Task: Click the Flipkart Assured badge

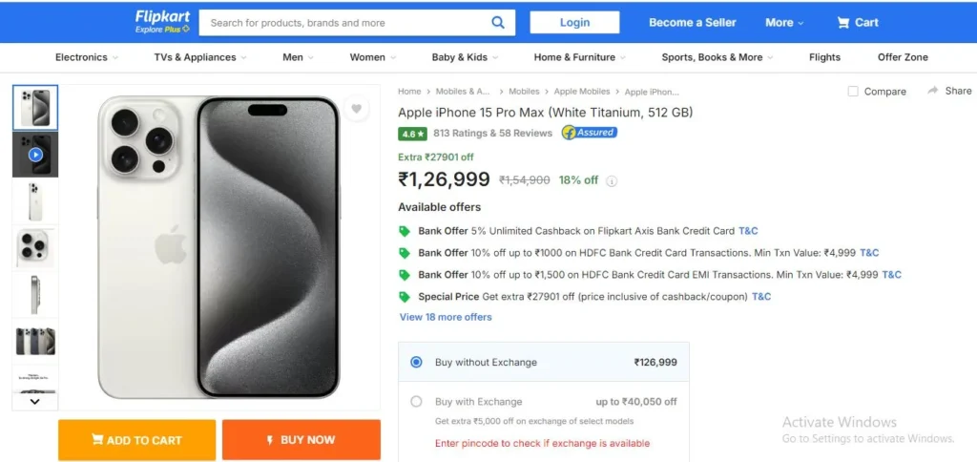Action: 590,132
